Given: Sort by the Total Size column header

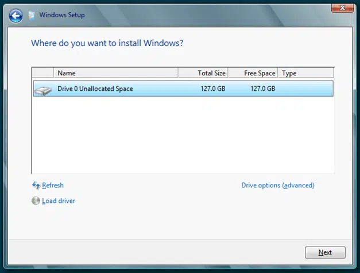Looking at the screenshot, I should 203,73.
